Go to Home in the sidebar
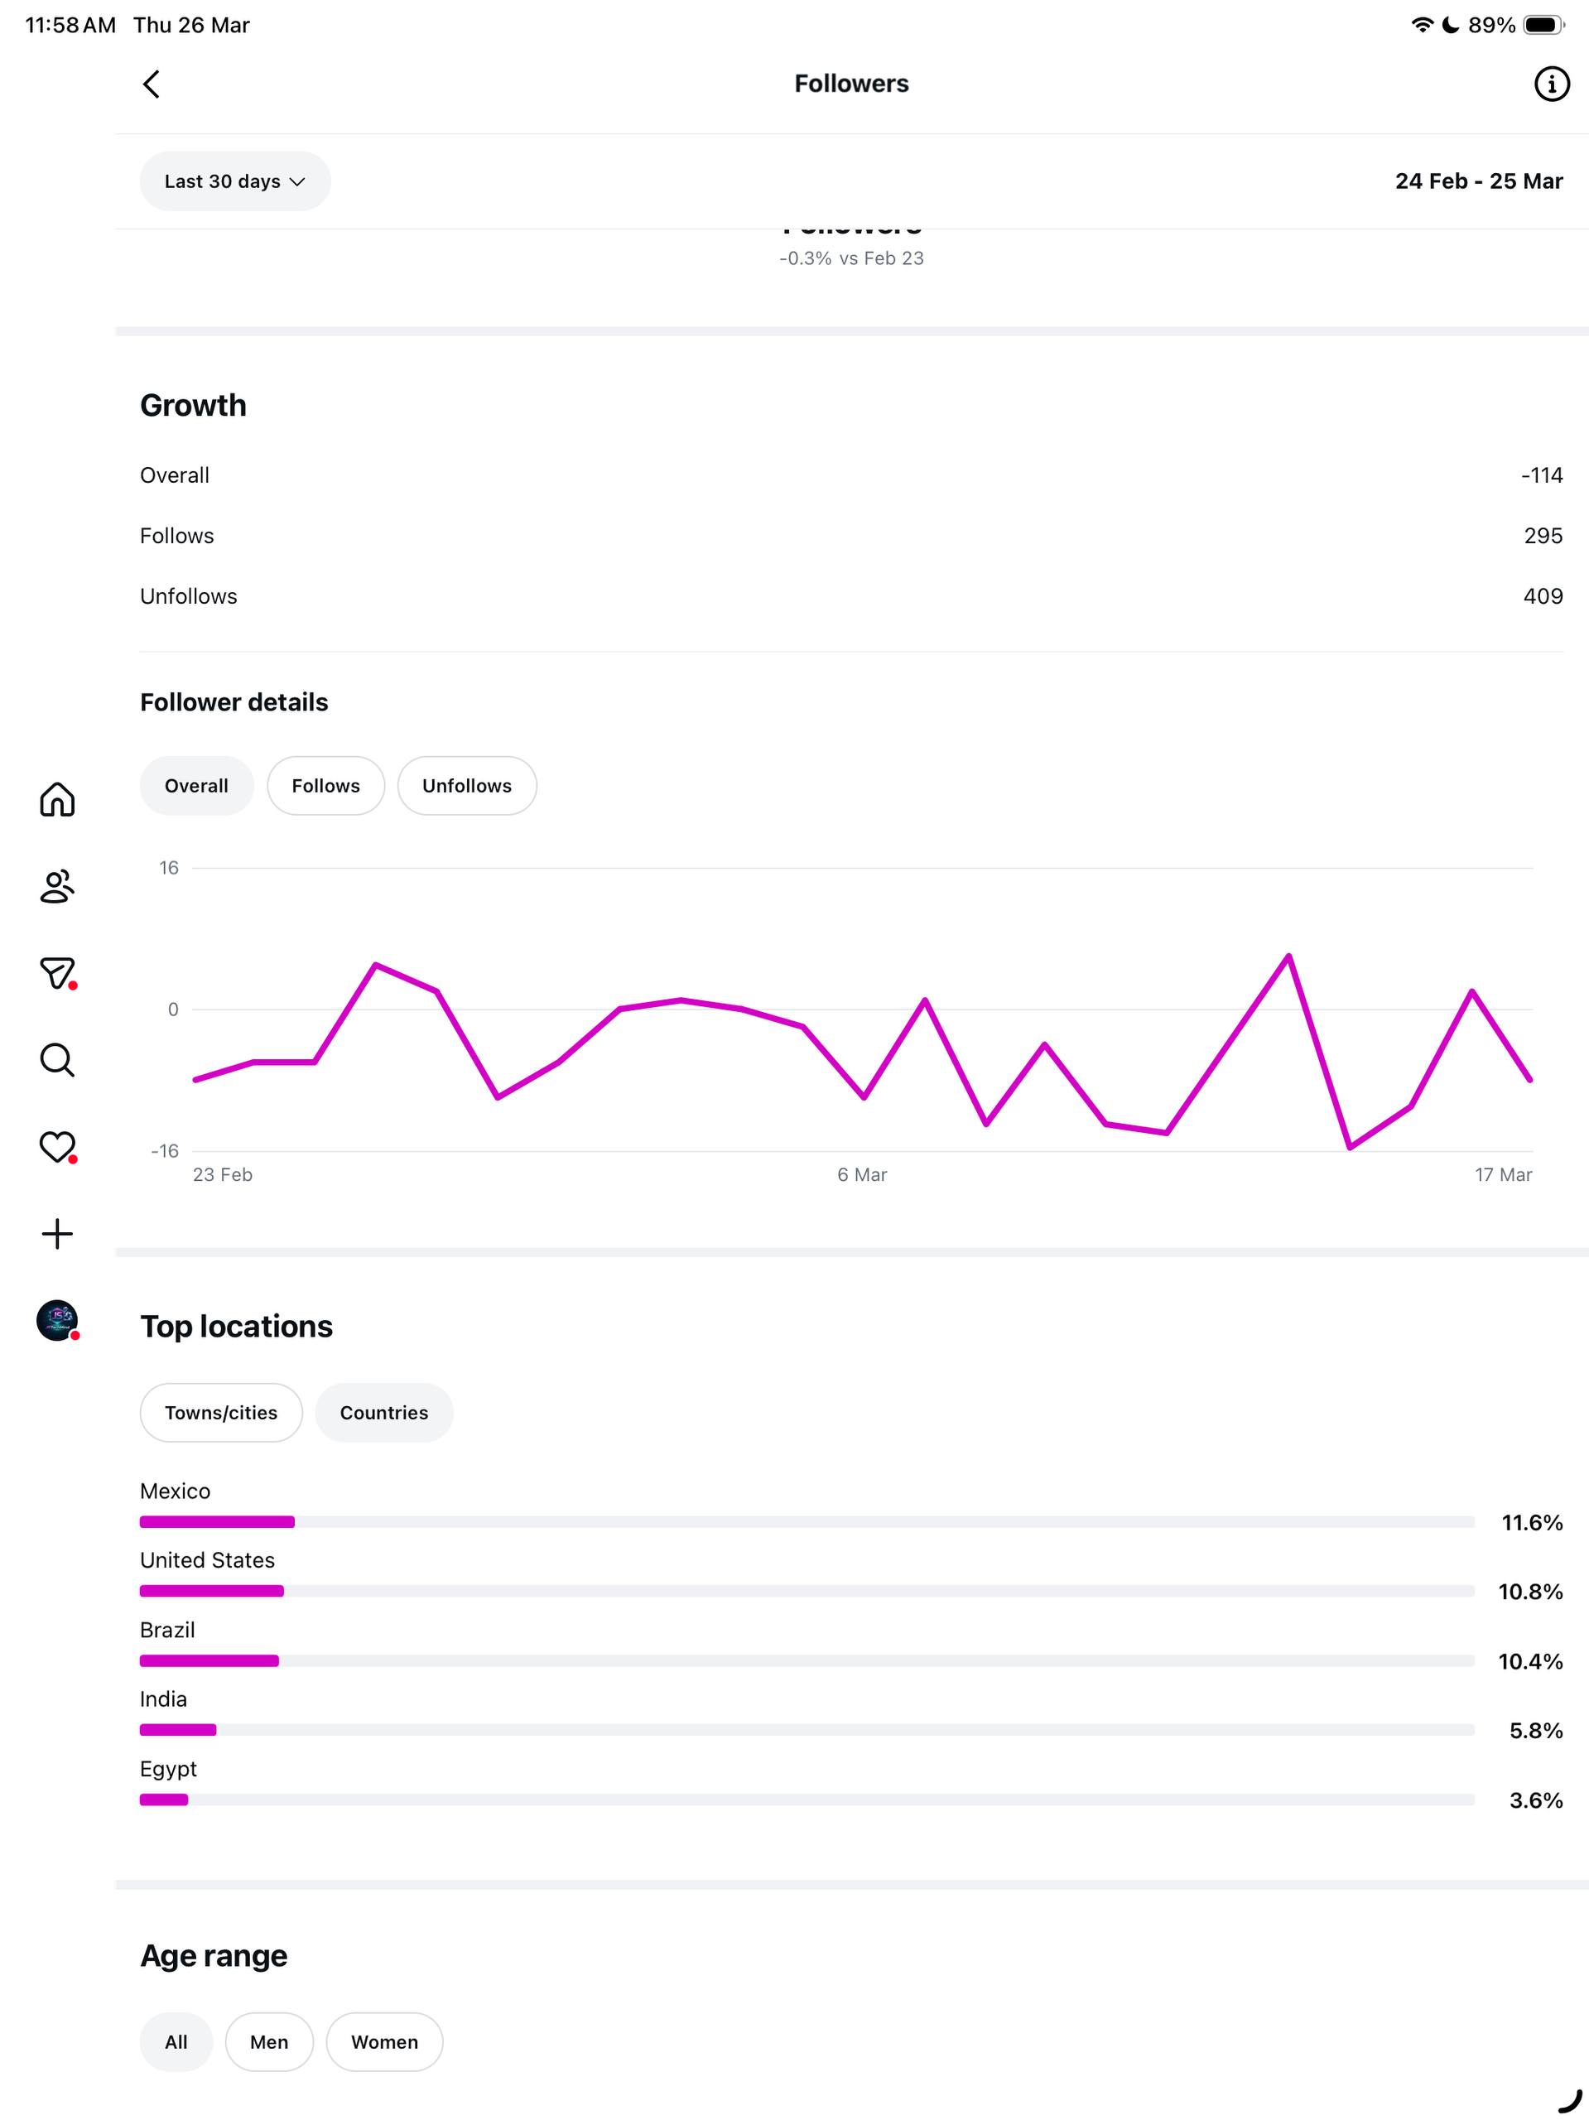 (x=57, y=799)
